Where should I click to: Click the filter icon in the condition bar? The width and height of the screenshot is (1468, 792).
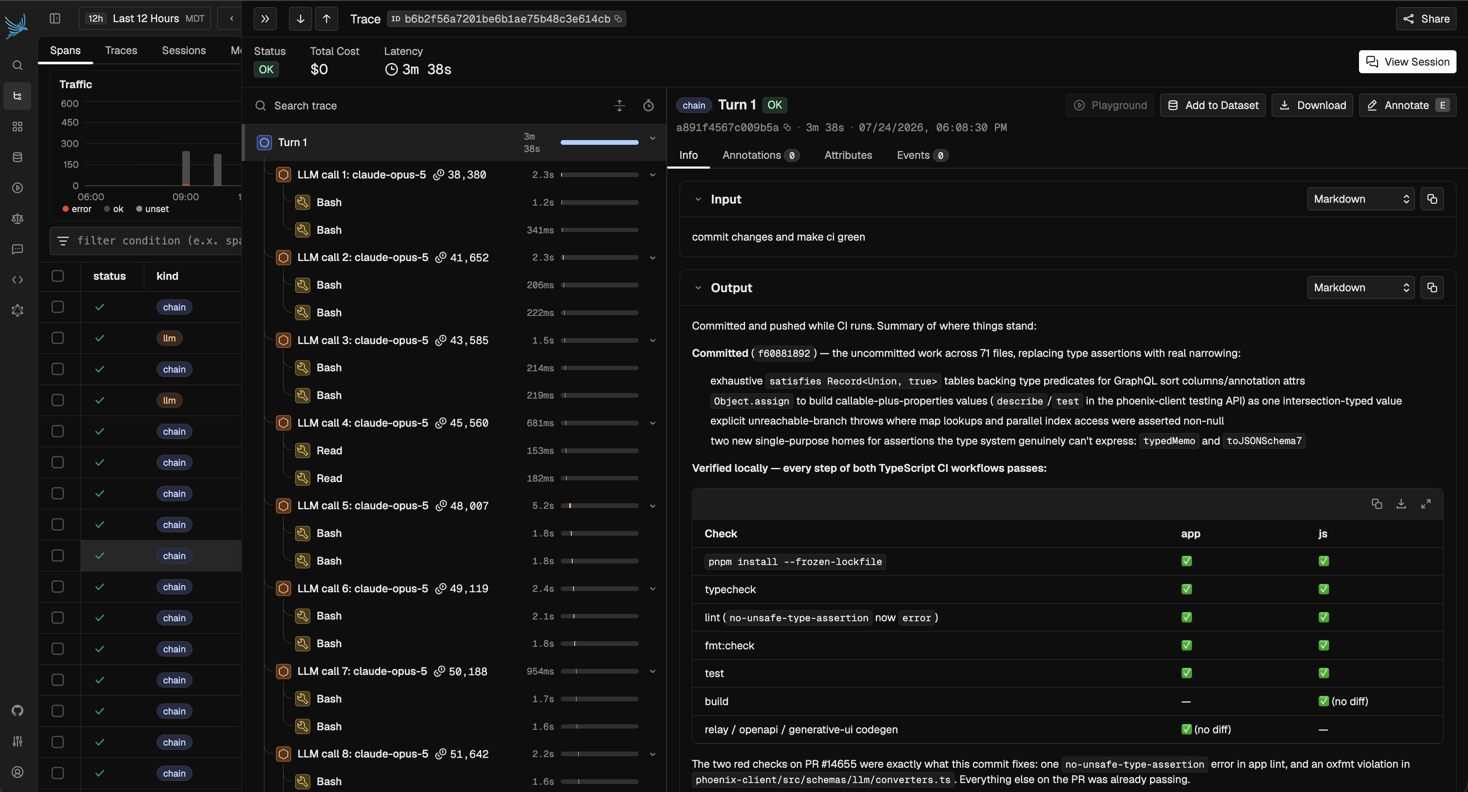(63, 241)
